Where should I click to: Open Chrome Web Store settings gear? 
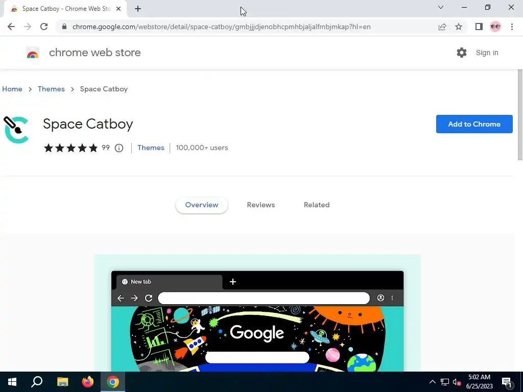462,53
